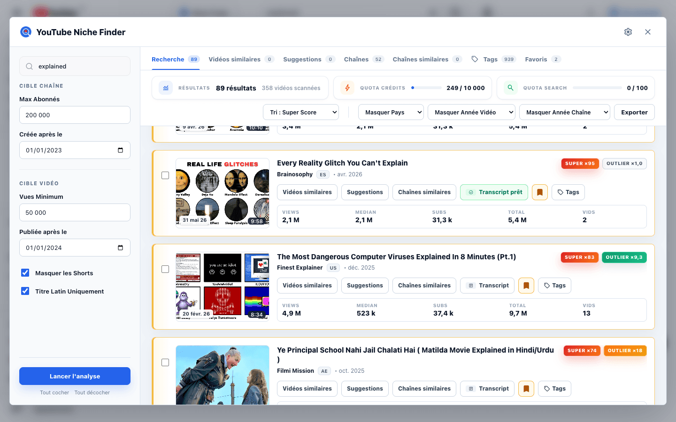The image size is (676, 422).
Task: Click the channel name 'Finest Explainer'
Action: [300, 268]
